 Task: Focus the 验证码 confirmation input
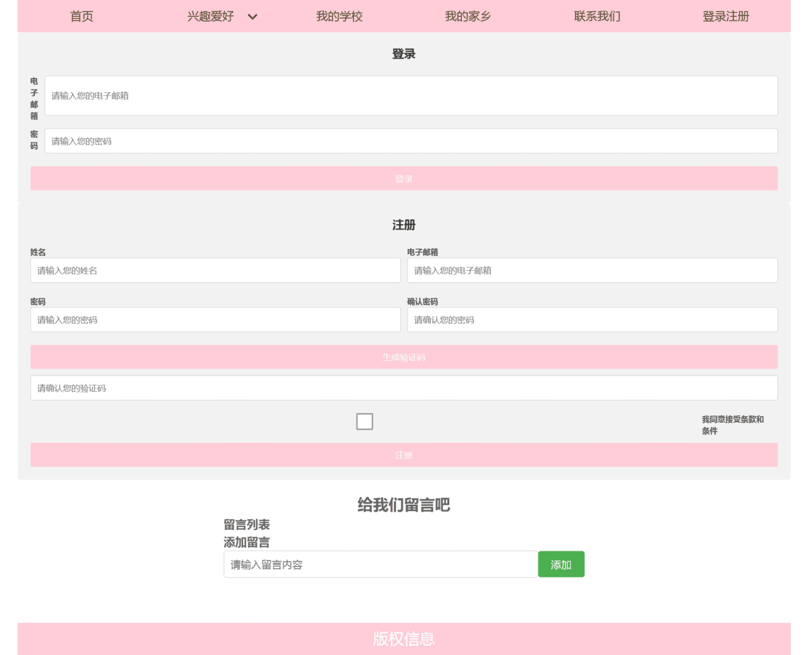[404, 388]
